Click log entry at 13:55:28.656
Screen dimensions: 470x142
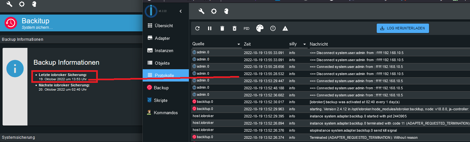click(331, 67)
